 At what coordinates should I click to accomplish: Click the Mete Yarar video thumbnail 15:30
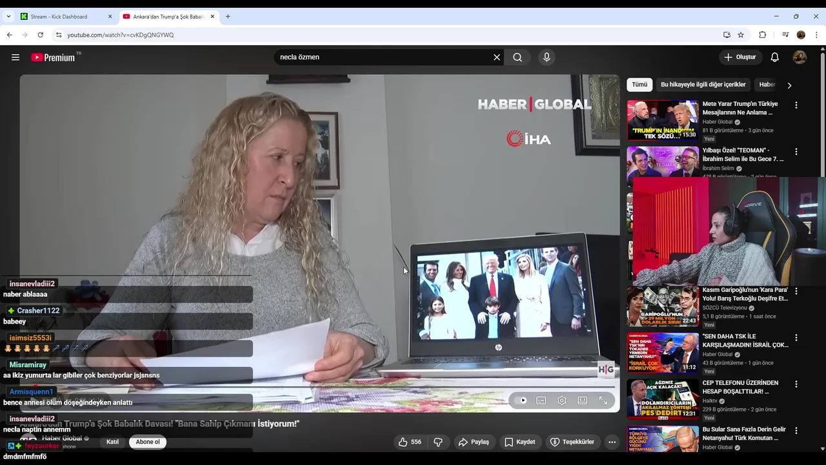[x=663, y=120]
